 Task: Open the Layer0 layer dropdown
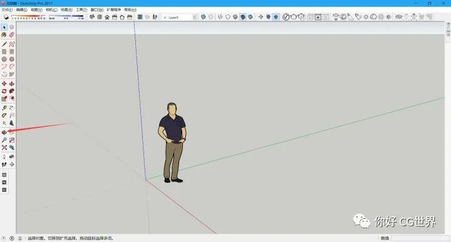click(179, 18)
